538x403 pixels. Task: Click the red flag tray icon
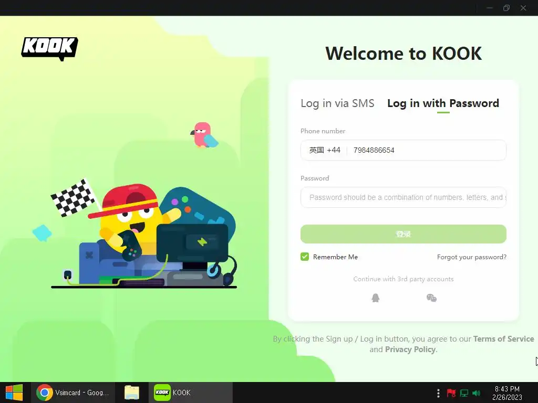click(451, 393)
